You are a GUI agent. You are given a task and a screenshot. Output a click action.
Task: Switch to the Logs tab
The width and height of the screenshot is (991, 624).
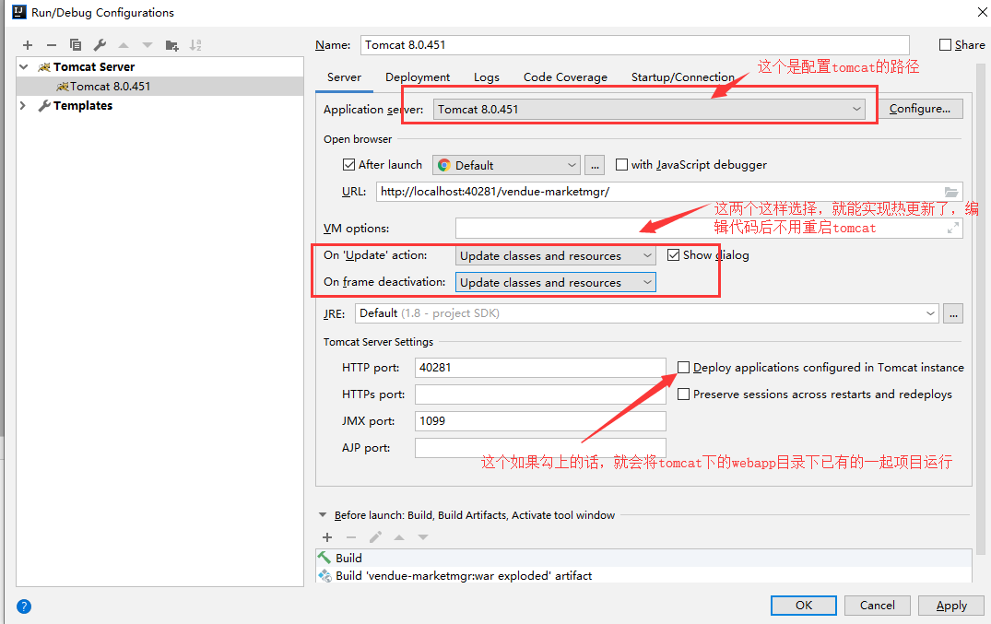pos(487,77)
